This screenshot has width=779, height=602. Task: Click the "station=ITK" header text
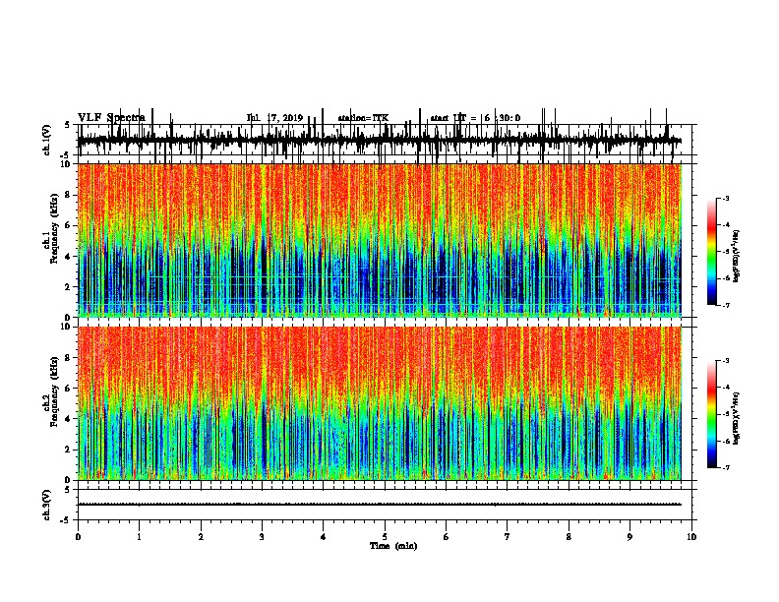[x=363, y=118]
